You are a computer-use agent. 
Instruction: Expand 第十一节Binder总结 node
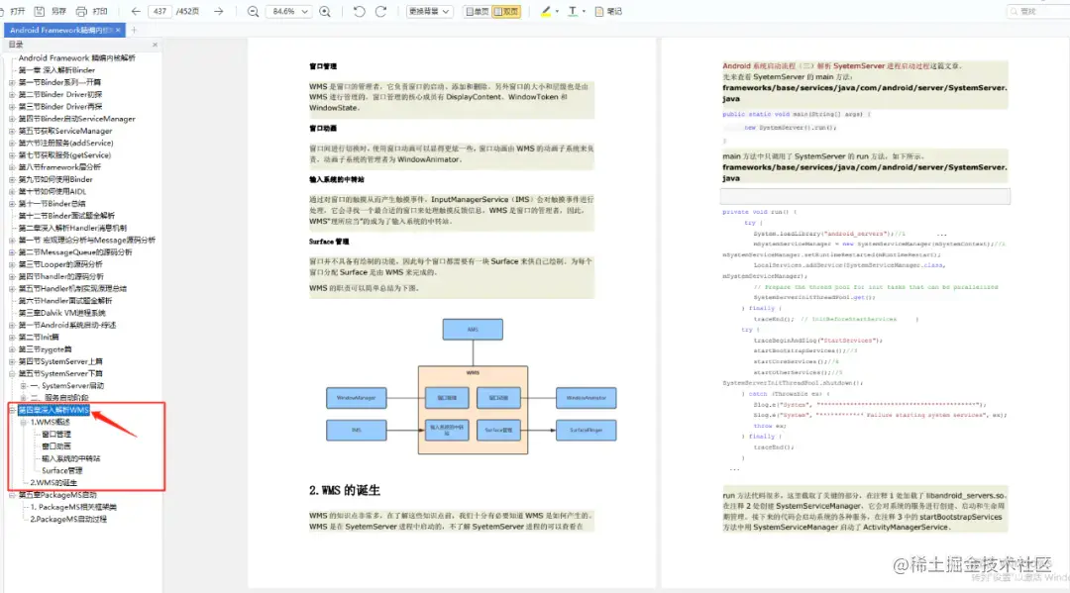12,204
